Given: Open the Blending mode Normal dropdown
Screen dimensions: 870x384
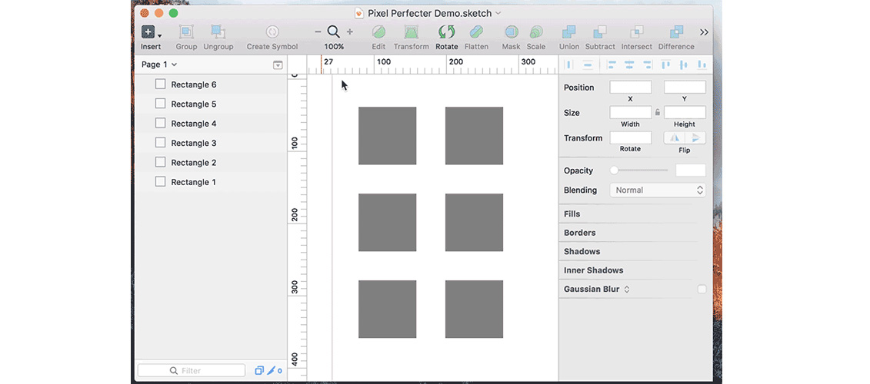Looking at the screenshot, I should 658,190.
